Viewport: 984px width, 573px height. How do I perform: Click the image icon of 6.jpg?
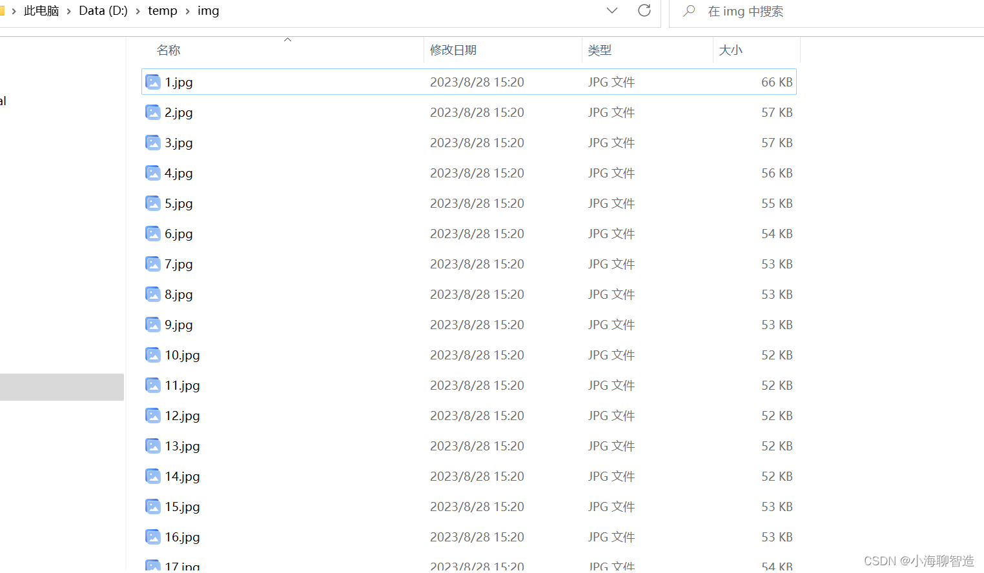(x=153, y=234)
